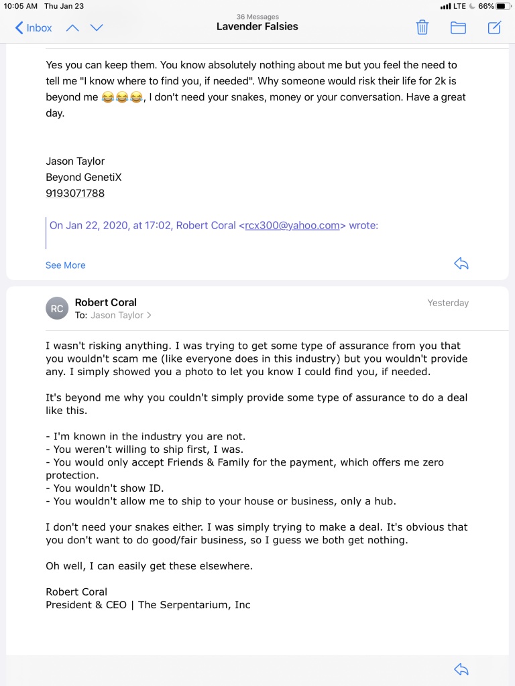Tap reply arrow under Robert Coral's email

coord(461,669)
